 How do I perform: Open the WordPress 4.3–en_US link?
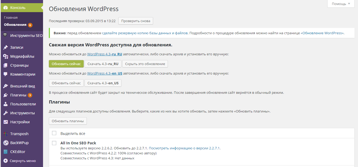tap(105, 73)
